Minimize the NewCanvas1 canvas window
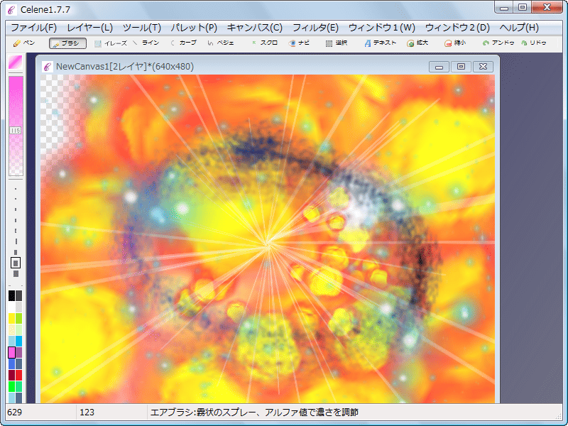The image size is (568, 426). [439, 66]
